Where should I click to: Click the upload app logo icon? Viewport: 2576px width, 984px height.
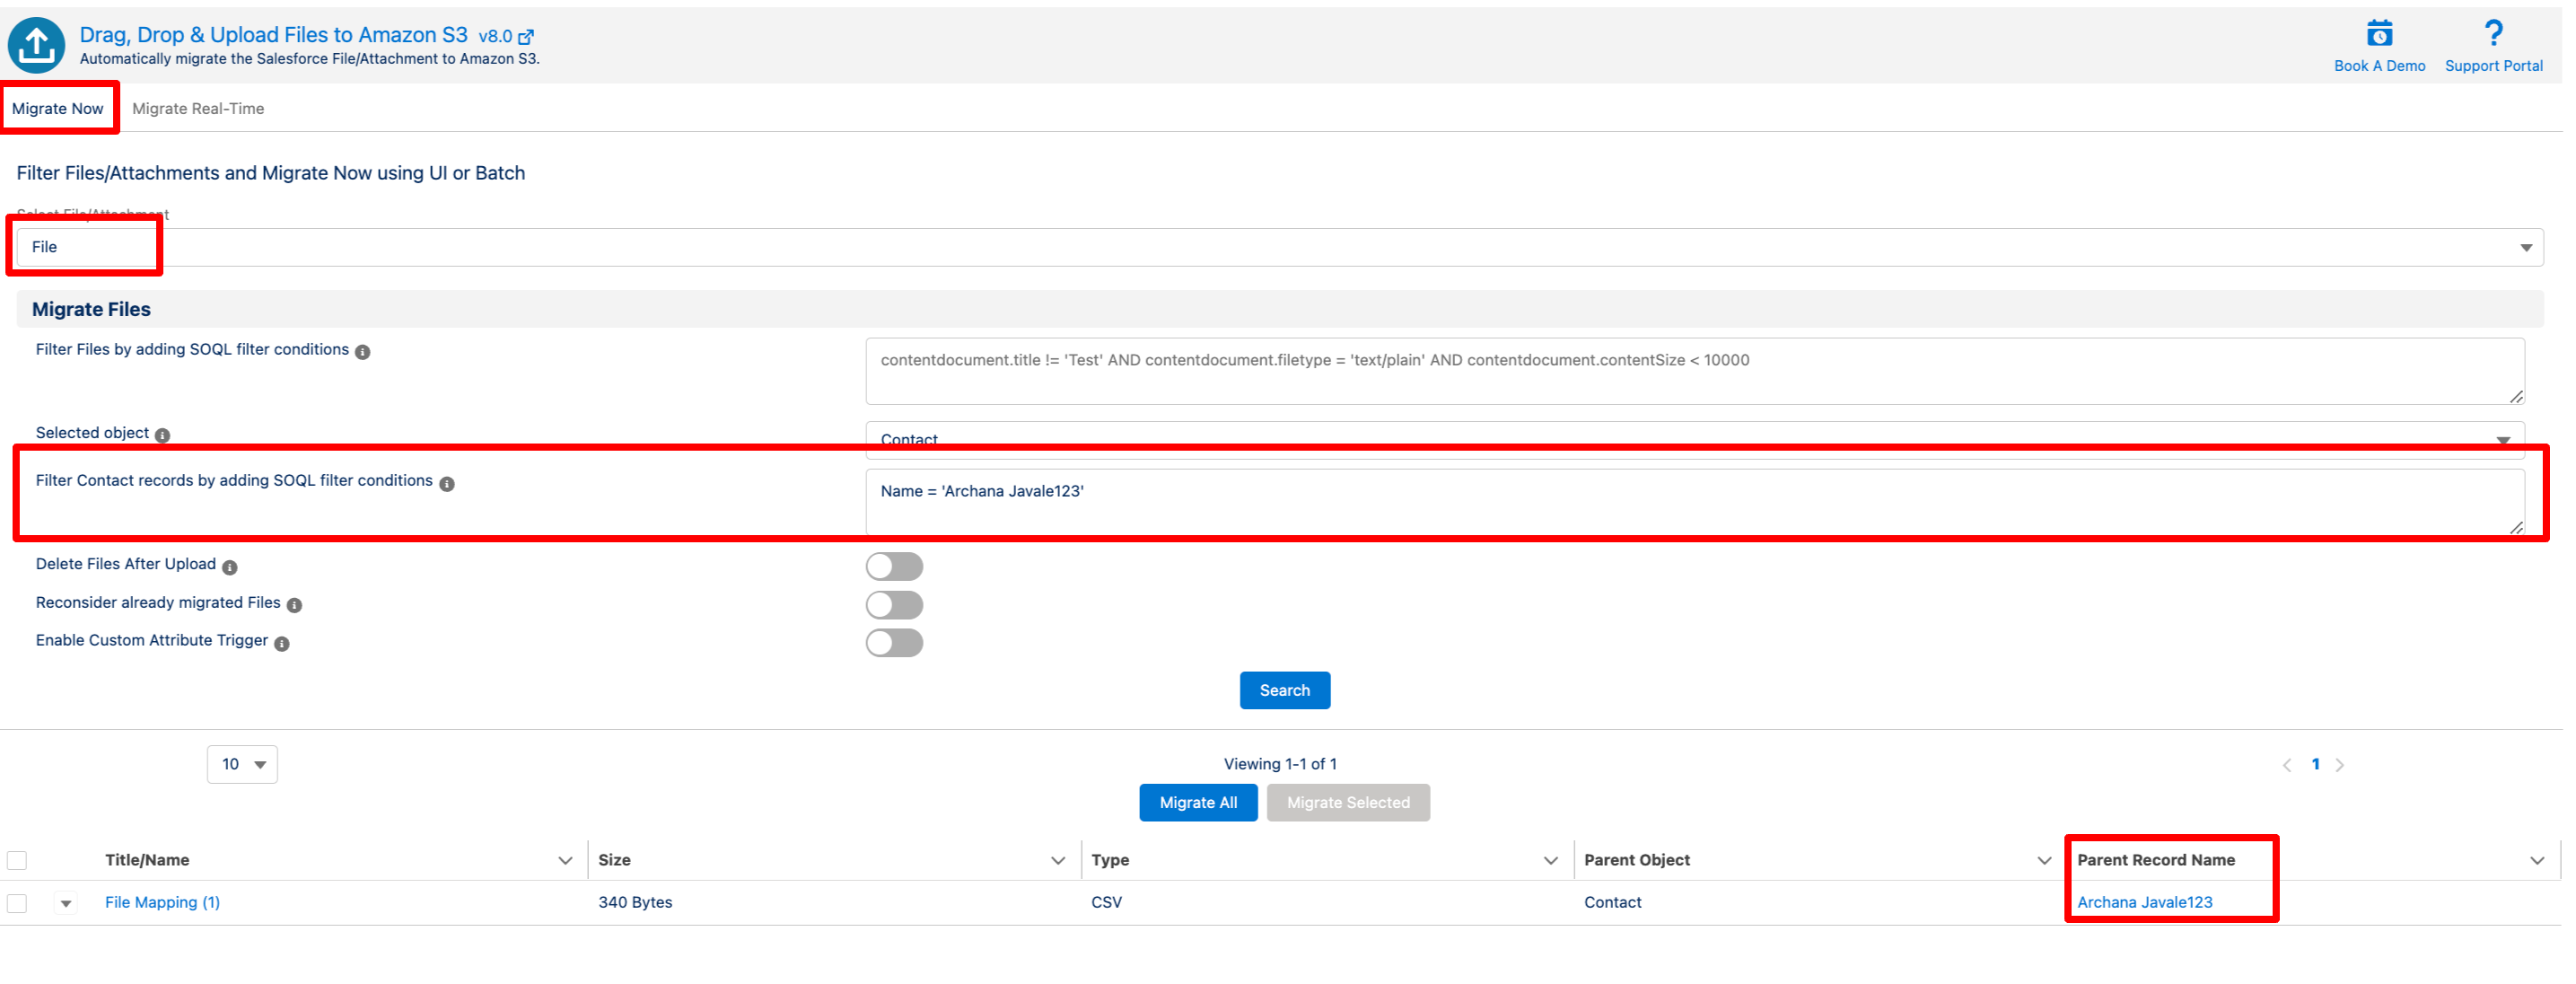point(37,45)
